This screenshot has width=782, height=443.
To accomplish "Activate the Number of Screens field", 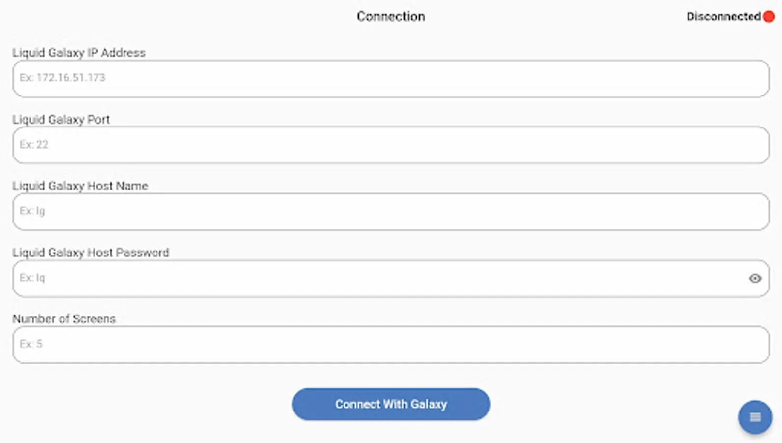I will [x=391, y=345].
